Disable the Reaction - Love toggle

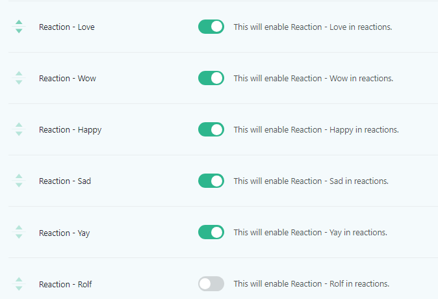[x=211, y=27]
